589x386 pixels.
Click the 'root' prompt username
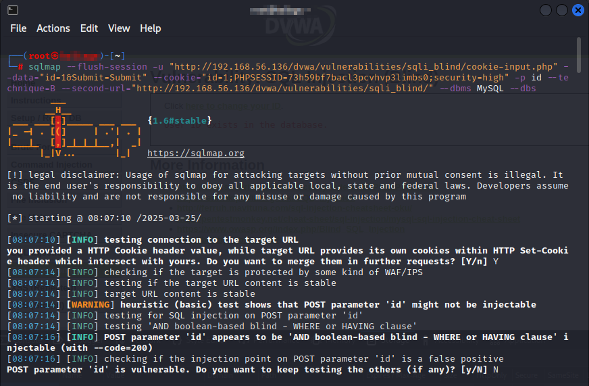pos(39,56)
